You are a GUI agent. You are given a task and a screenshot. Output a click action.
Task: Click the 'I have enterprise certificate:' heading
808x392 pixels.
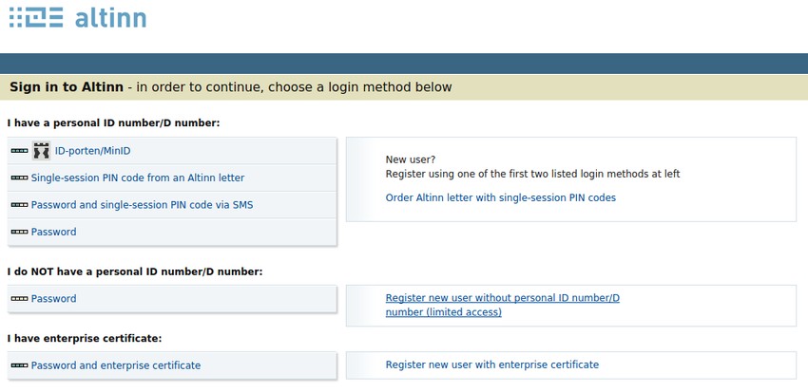pos(85,339)
